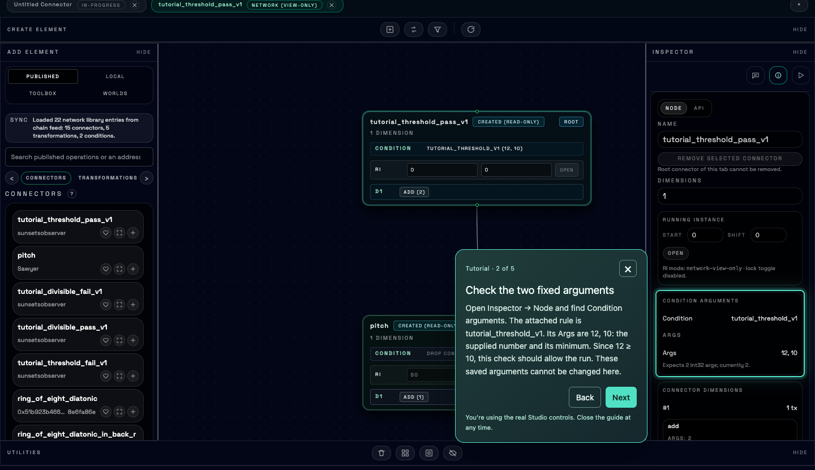Switch to the Untitled Connector tab
The image size is (815, 470).
click(x=43, y=5)
